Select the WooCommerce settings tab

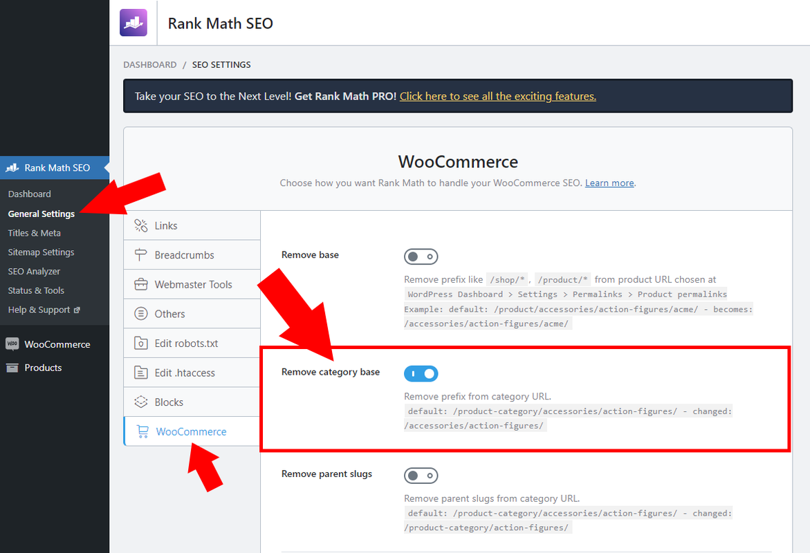192,431
